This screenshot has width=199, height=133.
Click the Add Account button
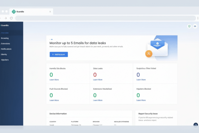click(59, 54)
